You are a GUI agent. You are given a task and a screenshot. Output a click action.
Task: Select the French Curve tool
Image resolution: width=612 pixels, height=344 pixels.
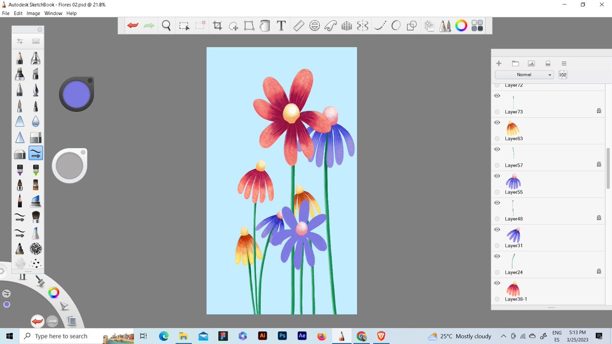click(x=330, y=25)
